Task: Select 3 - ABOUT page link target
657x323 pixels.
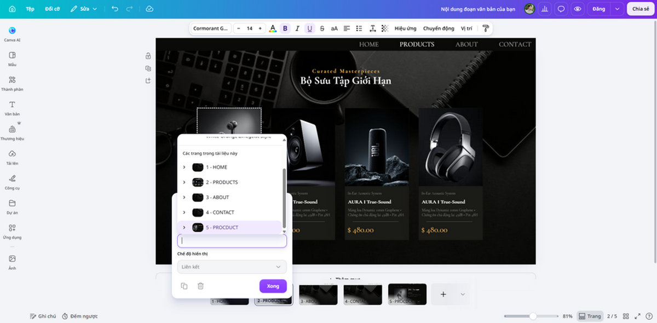Action: tap(229, 197)
